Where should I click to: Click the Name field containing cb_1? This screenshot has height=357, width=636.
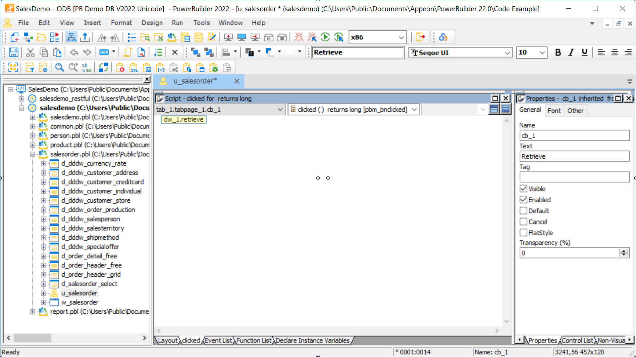click(x=574, y=136)
